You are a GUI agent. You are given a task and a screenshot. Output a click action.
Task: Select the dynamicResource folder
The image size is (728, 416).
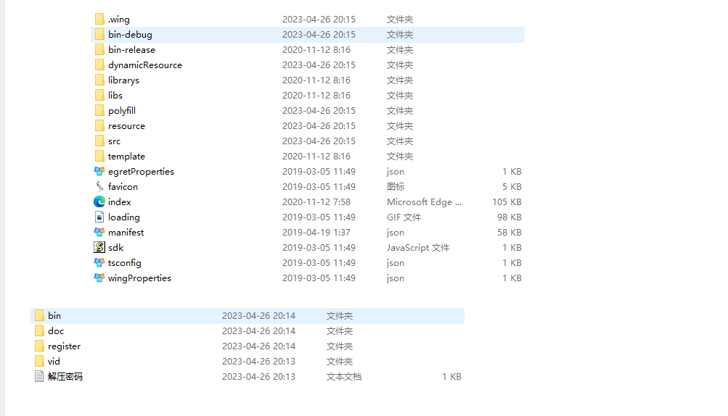point(144,65)
